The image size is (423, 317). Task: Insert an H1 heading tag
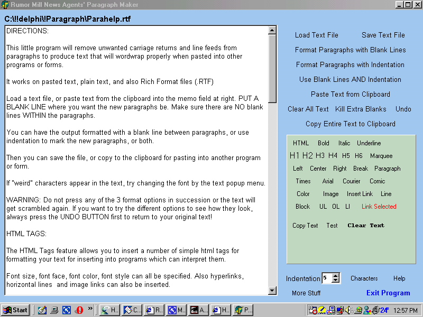295,155
